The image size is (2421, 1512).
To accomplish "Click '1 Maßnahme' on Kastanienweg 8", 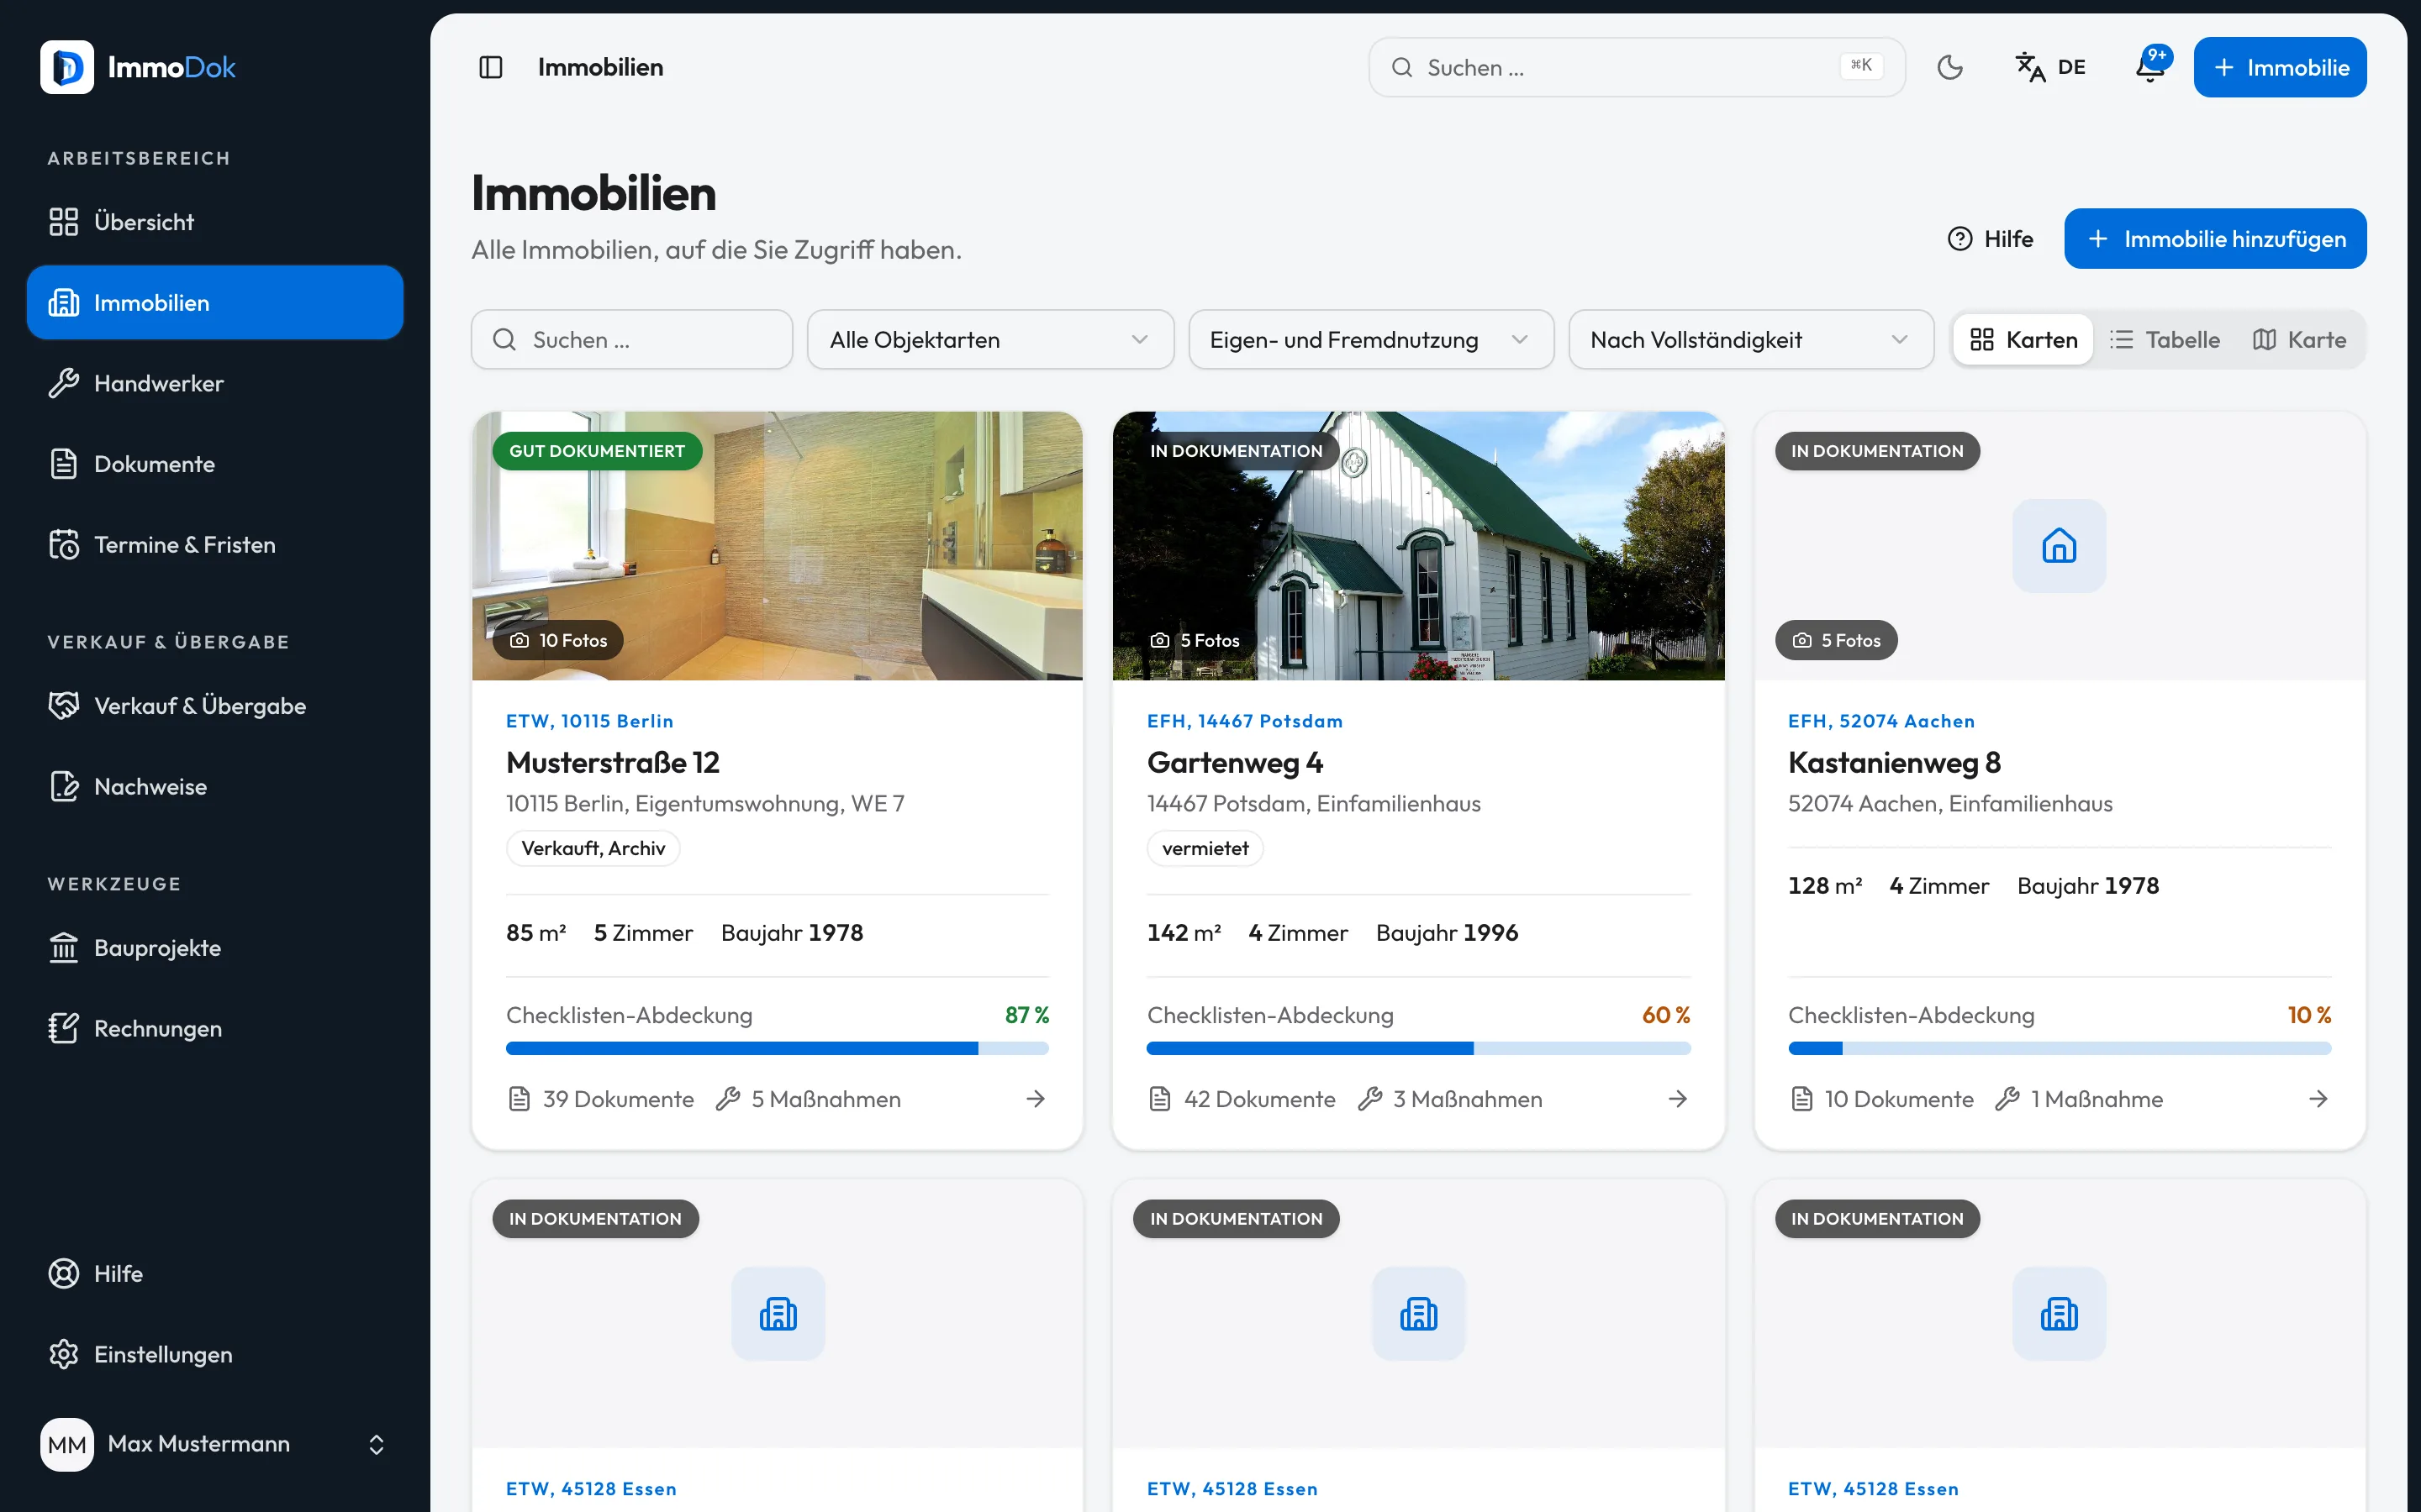I will click(x=2078, y=1099).
